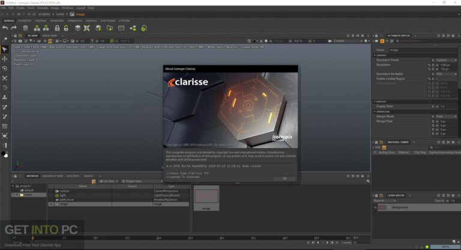461x250 pixels.
Task: Click the image thumbnail preview in the Browser
Action: (206, 196)
